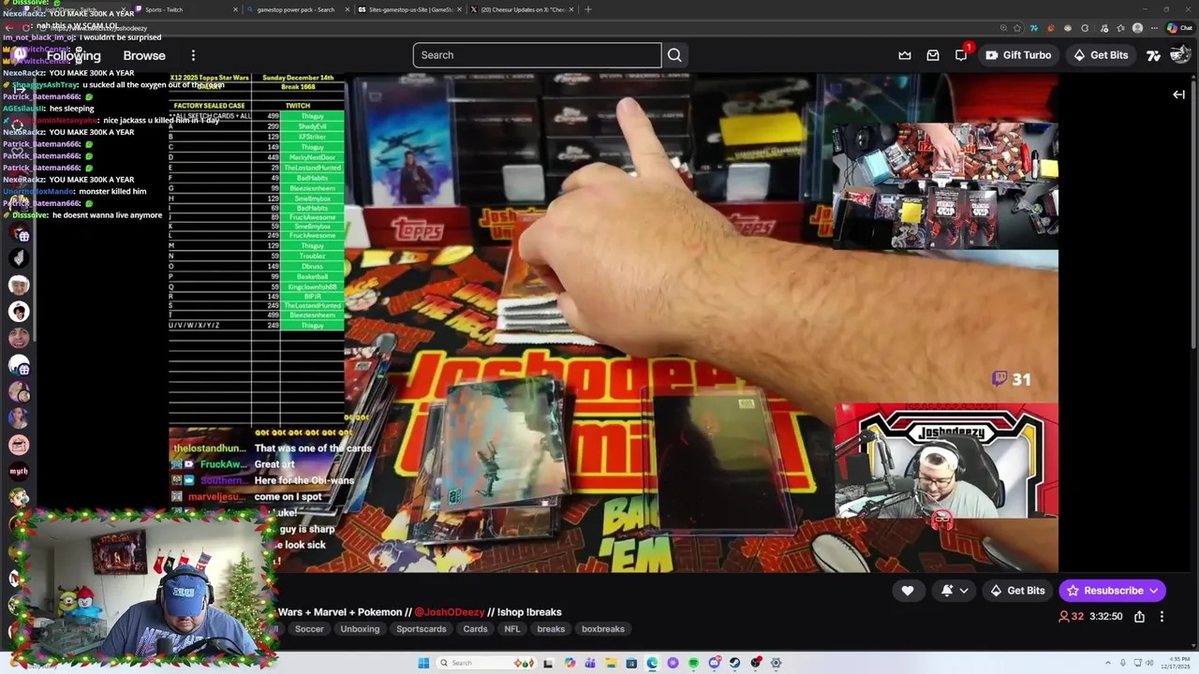The image size is (1199, 674).
Task: Open the Windows Start menu
Action: click(423, 663)
